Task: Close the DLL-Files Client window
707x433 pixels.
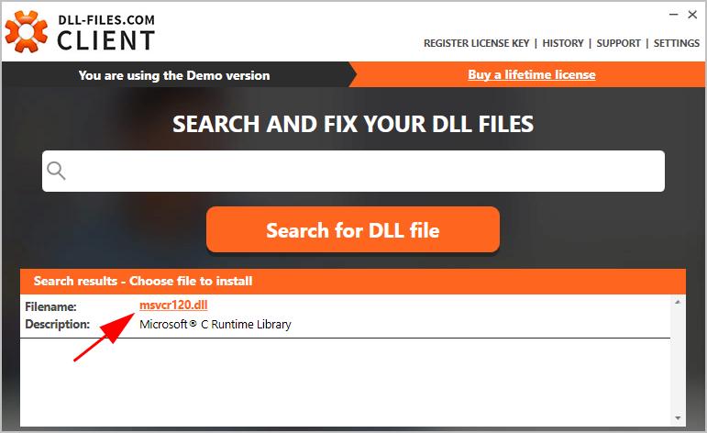Action: click(x=692, y=15)
